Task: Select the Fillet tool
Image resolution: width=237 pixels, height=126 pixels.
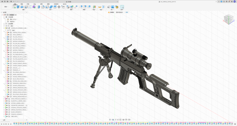Action: click(x=43, y=7)
